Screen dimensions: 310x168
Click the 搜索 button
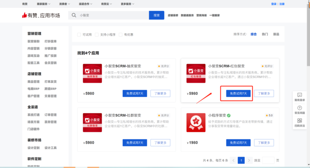pyautogui.click(x=156, y=15)
